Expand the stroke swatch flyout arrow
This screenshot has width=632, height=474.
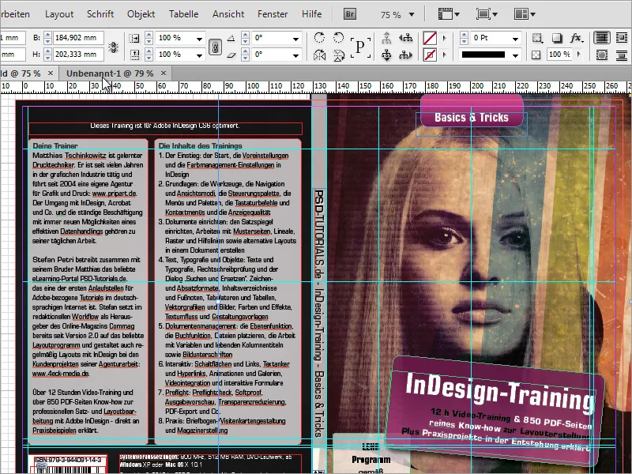[445, 55]
